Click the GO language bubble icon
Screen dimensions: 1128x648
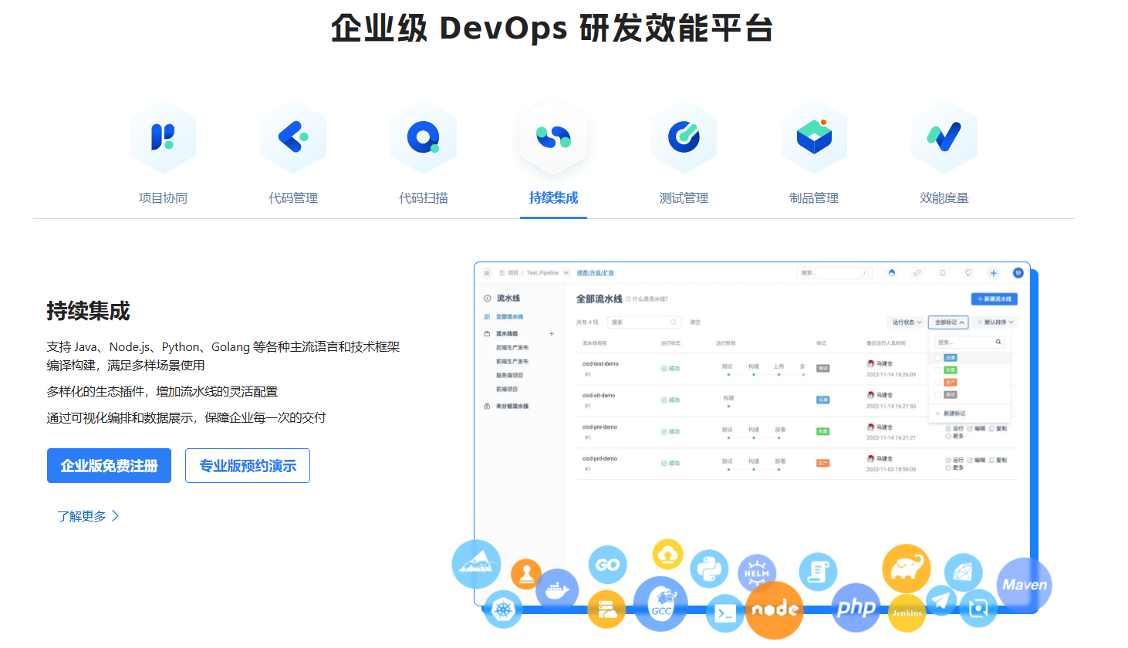coord(608,565)
